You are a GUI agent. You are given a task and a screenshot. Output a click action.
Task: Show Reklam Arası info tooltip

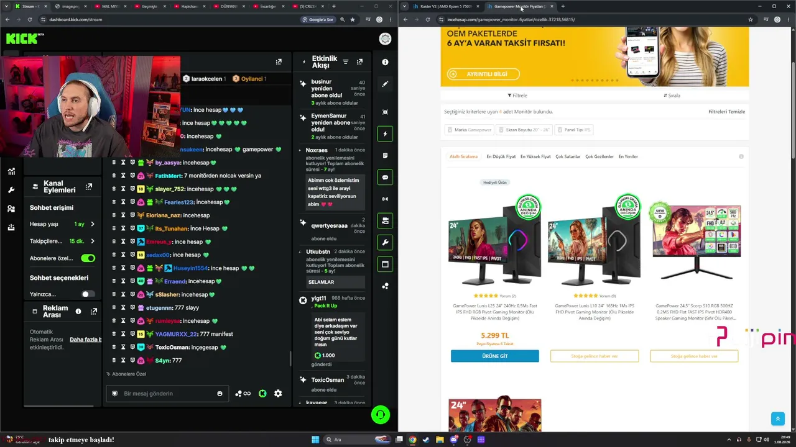78,311
